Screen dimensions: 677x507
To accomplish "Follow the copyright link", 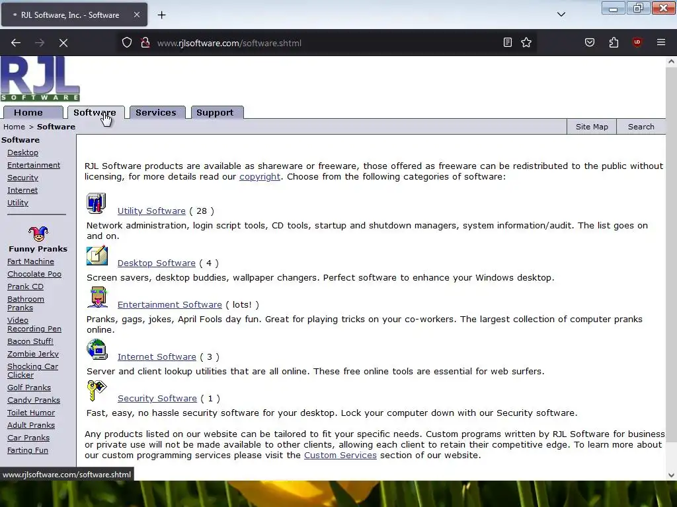I will pos(260,177).
